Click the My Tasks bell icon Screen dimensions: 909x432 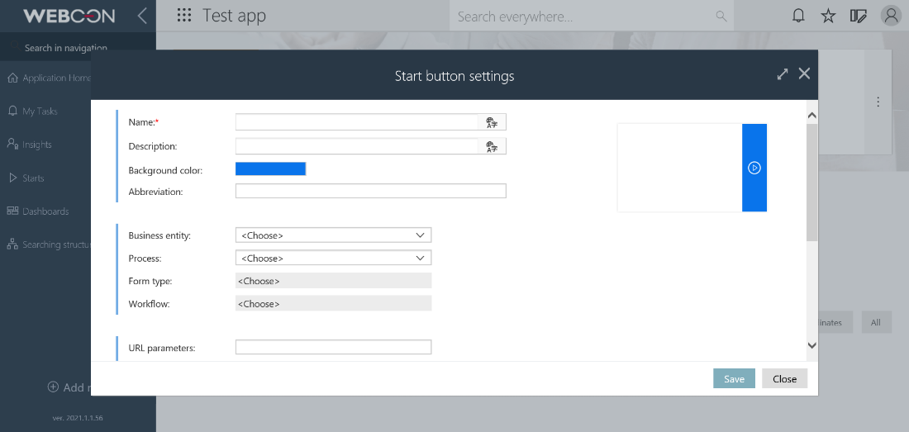12,112
